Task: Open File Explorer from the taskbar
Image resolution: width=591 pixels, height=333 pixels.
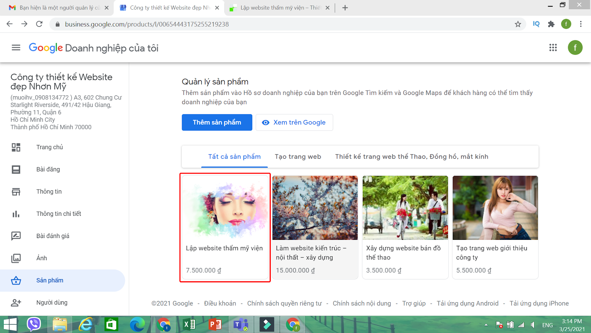Action: point(60,324)
